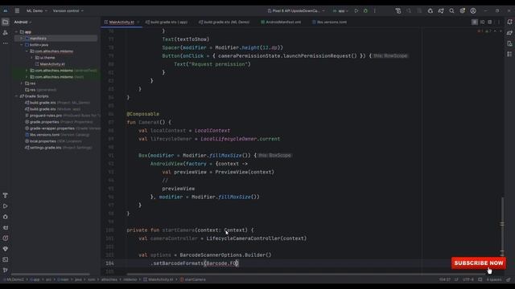Click project panel horizontal scrollbar
515x289 pixels.
[x=50, y=275]
